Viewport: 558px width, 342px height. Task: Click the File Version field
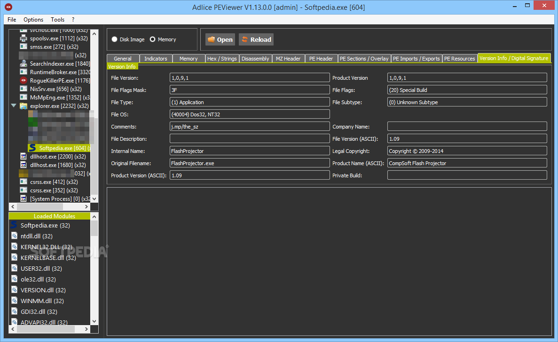coord(250,78)
